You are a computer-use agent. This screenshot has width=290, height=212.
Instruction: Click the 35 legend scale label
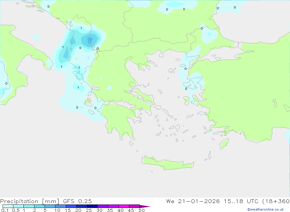(110, 210)
